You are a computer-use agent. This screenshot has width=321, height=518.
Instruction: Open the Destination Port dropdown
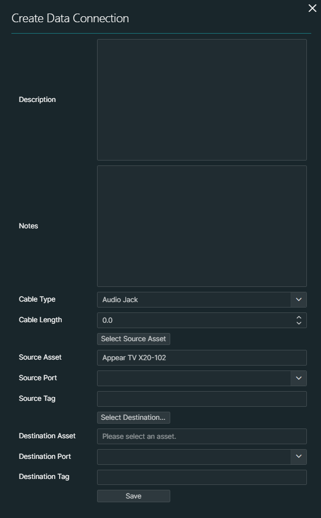coord(201,456)
